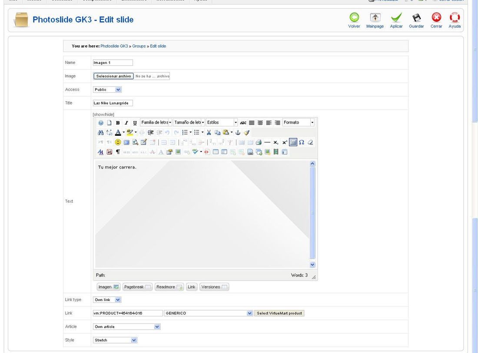Insert an emoticon with the smiley icon
478x353 pixels.
point(118,142)
